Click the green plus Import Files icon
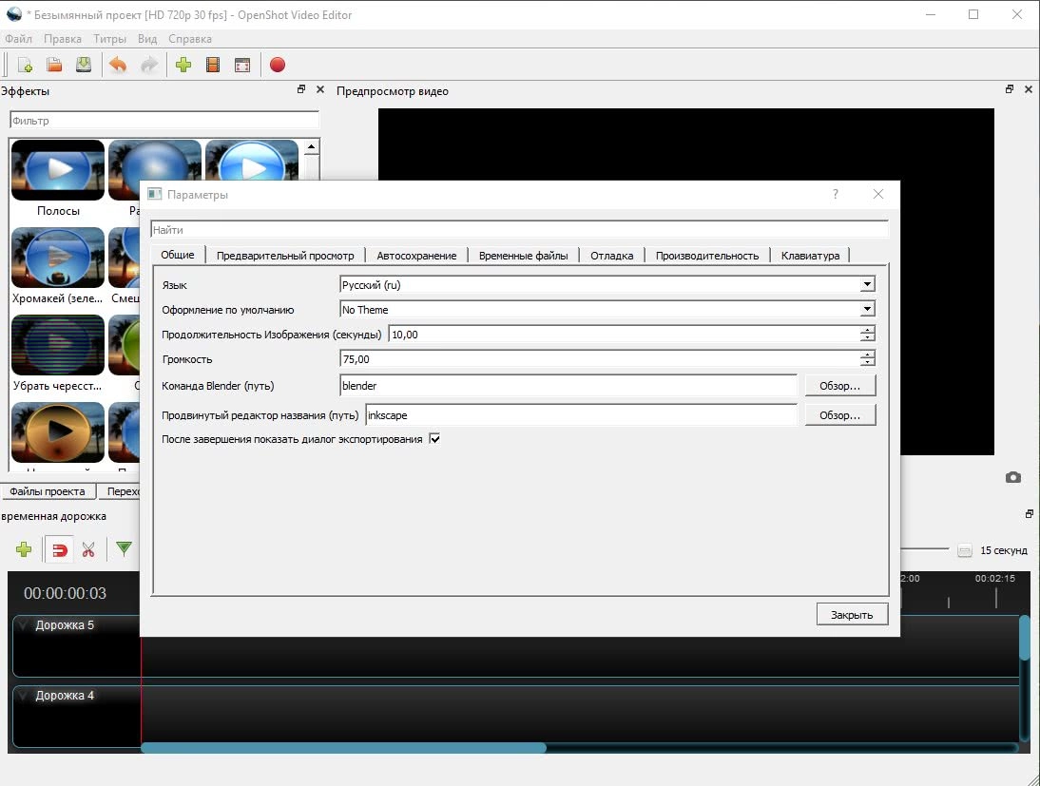Screen dimensions: 1040x786 pyautogui.click(x=183, y=65)
